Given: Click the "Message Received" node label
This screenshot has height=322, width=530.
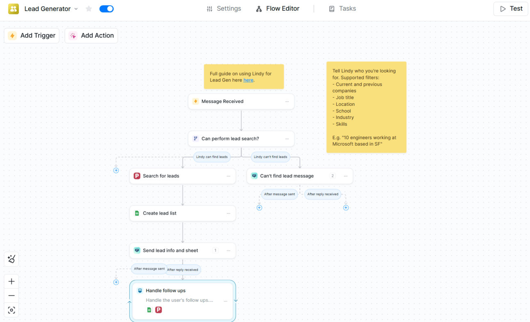Looking at the screenshot, I should 222,101.
